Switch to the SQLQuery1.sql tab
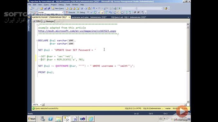 click(x=128, y=17)
